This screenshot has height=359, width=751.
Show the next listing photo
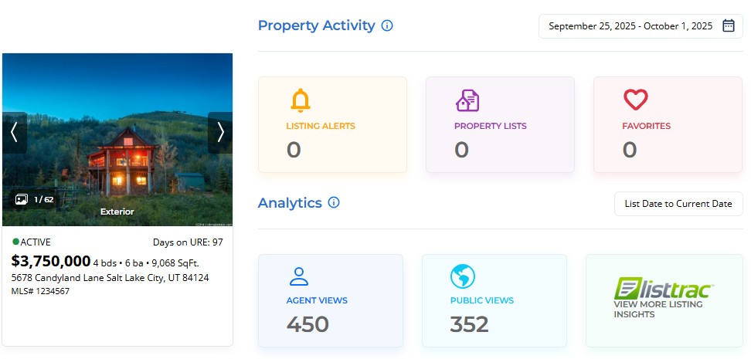pyautogui.click(x=220, y=133)
